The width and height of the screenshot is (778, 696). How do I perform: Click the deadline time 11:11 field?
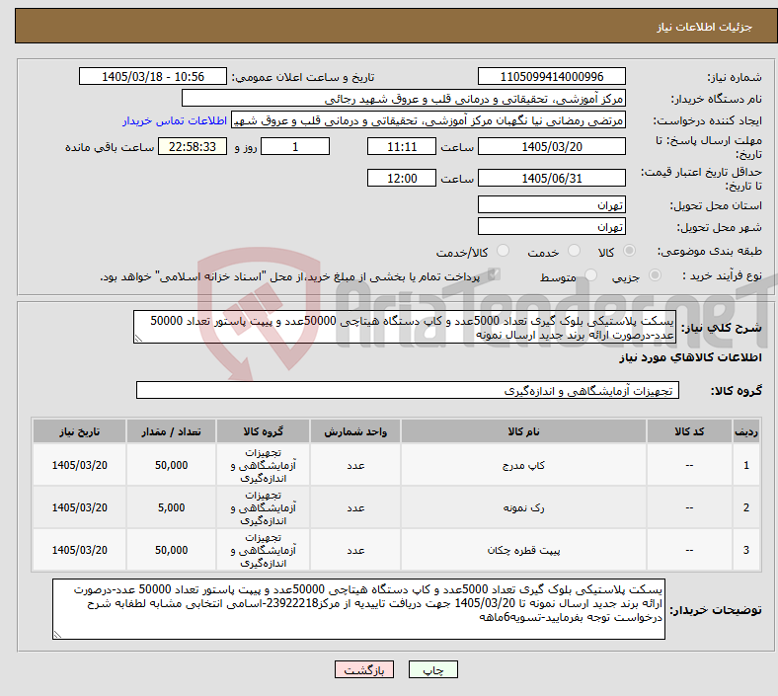point(402,146)
